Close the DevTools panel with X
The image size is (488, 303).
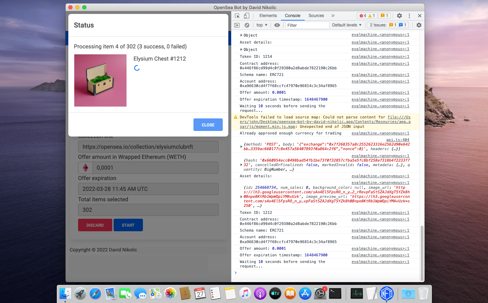420,16
